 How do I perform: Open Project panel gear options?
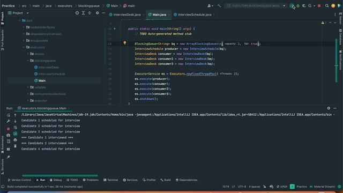[x=98, y=13]
